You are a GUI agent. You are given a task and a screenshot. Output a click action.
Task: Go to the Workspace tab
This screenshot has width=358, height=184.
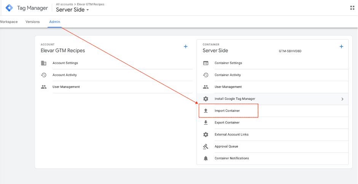pos(8,22)
